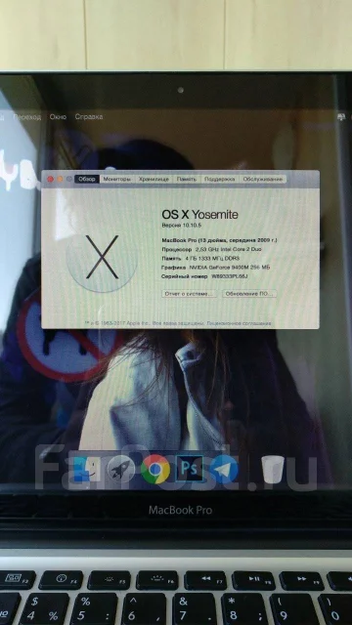
Task: Open the Обслуживание tab
Action: [263, 179]
